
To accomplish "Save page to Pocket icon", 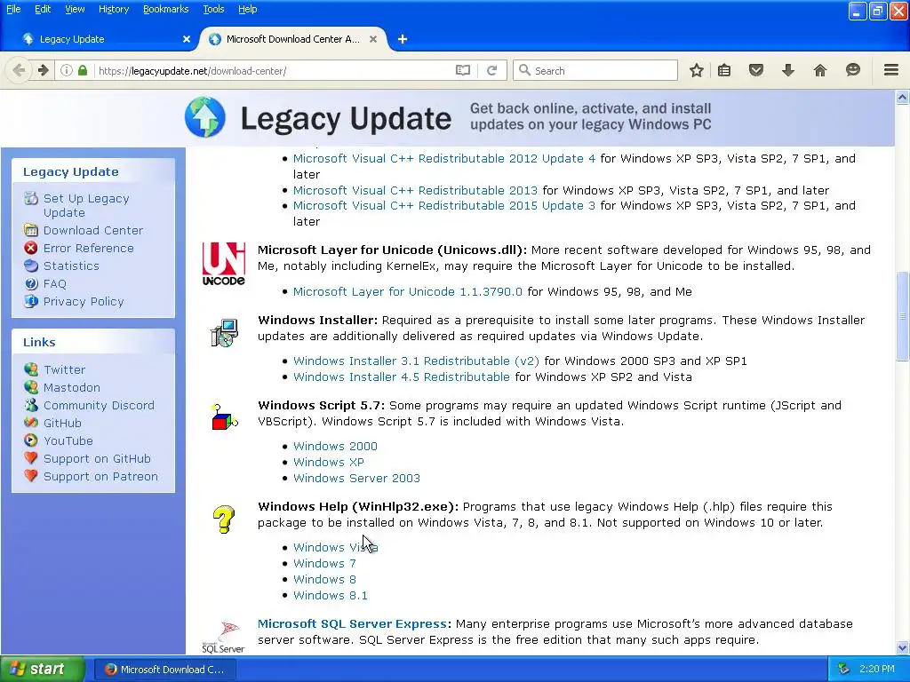I will coord(755,70).
